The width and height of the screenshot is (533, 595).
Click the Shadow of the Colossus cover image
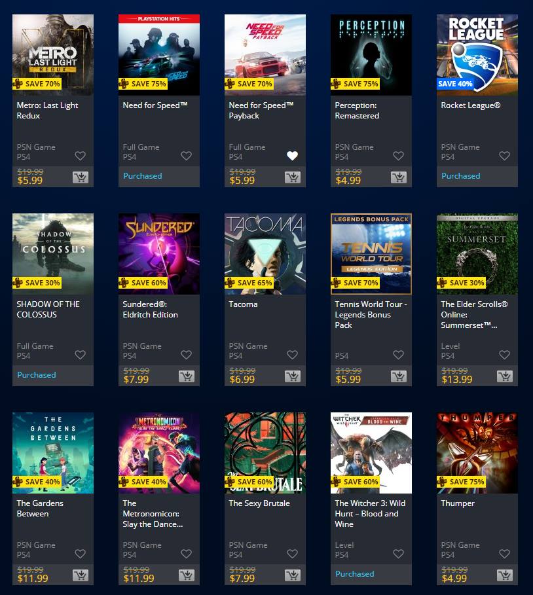pyautogui.click(x=53, y=254)
